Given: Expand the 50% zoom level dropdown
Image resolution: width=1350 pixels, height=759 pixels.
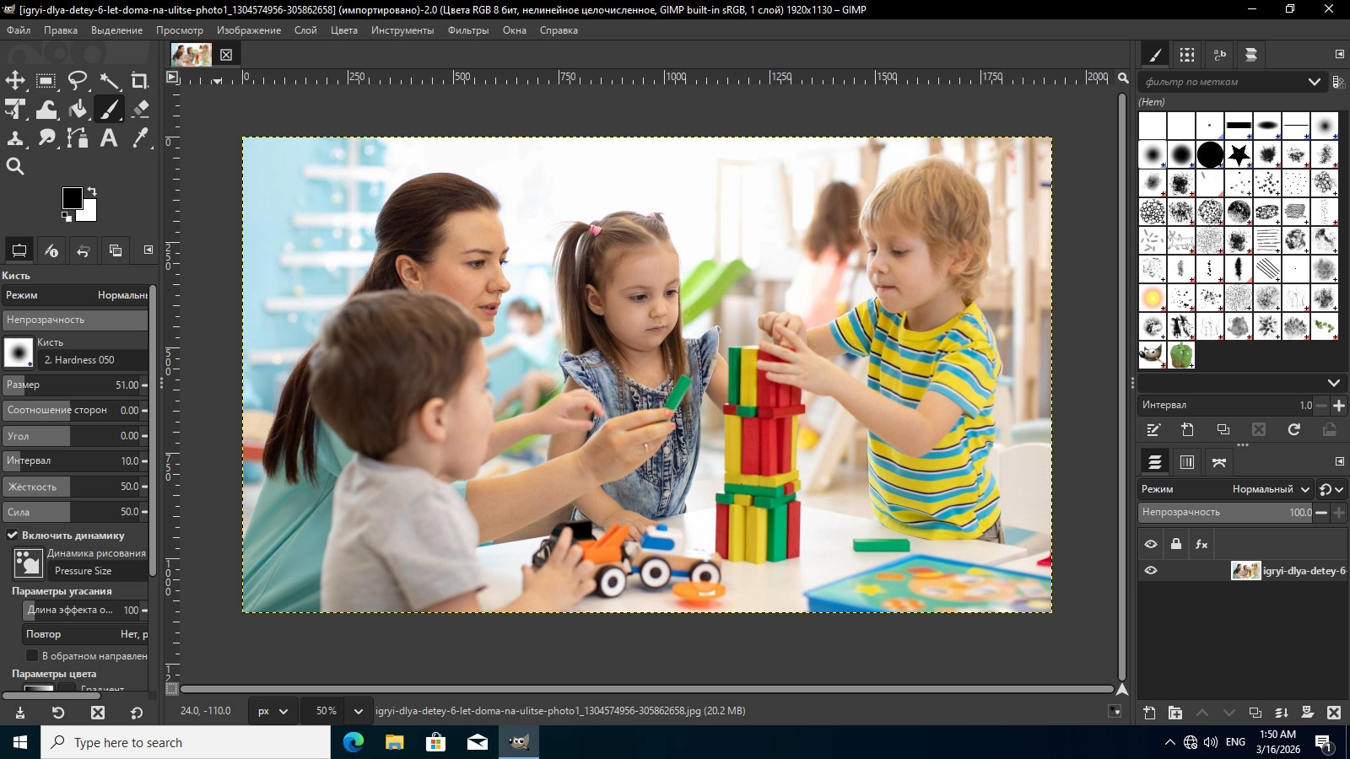Looking at the screenshot, I should (x=358, y=711).
